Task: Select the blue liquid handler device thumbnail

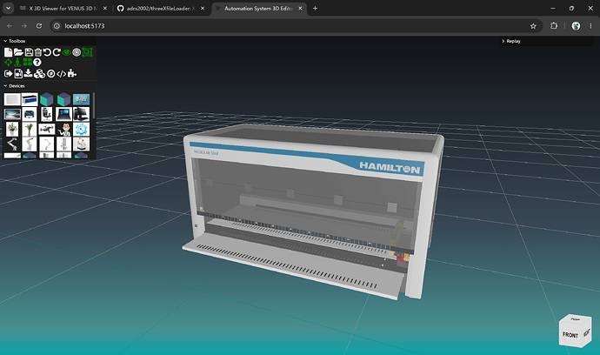Action: pyautogui.click(x=30, y=99)
